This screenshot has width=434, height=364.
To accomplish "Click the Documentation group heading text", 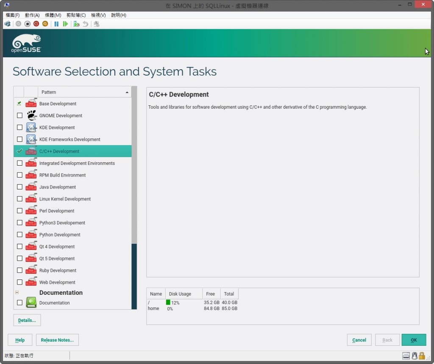I will pos(61,292).
